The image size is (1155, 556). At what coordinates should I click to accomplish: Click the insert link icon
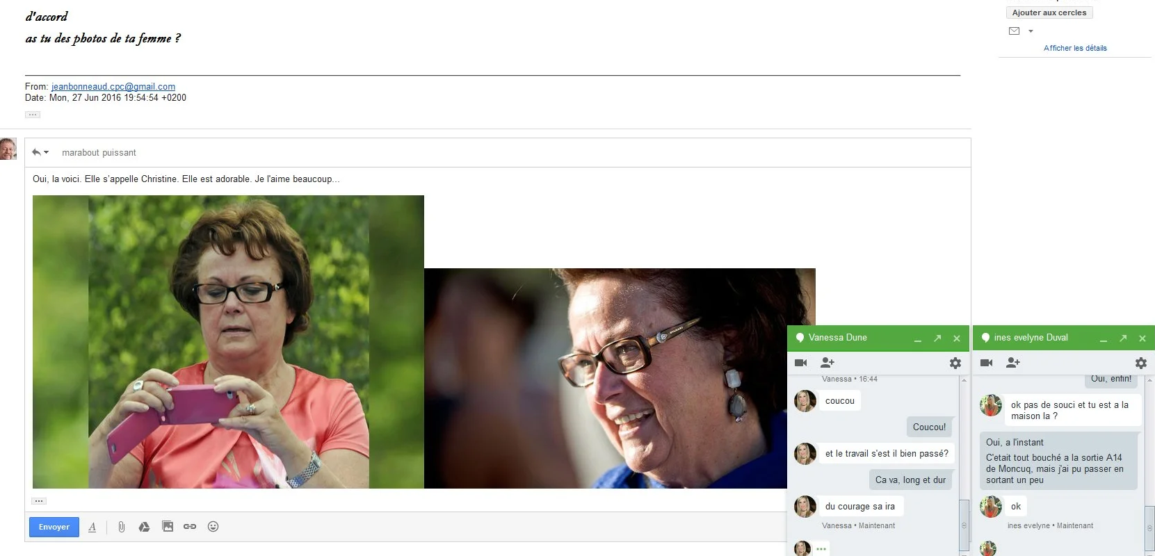190,527
